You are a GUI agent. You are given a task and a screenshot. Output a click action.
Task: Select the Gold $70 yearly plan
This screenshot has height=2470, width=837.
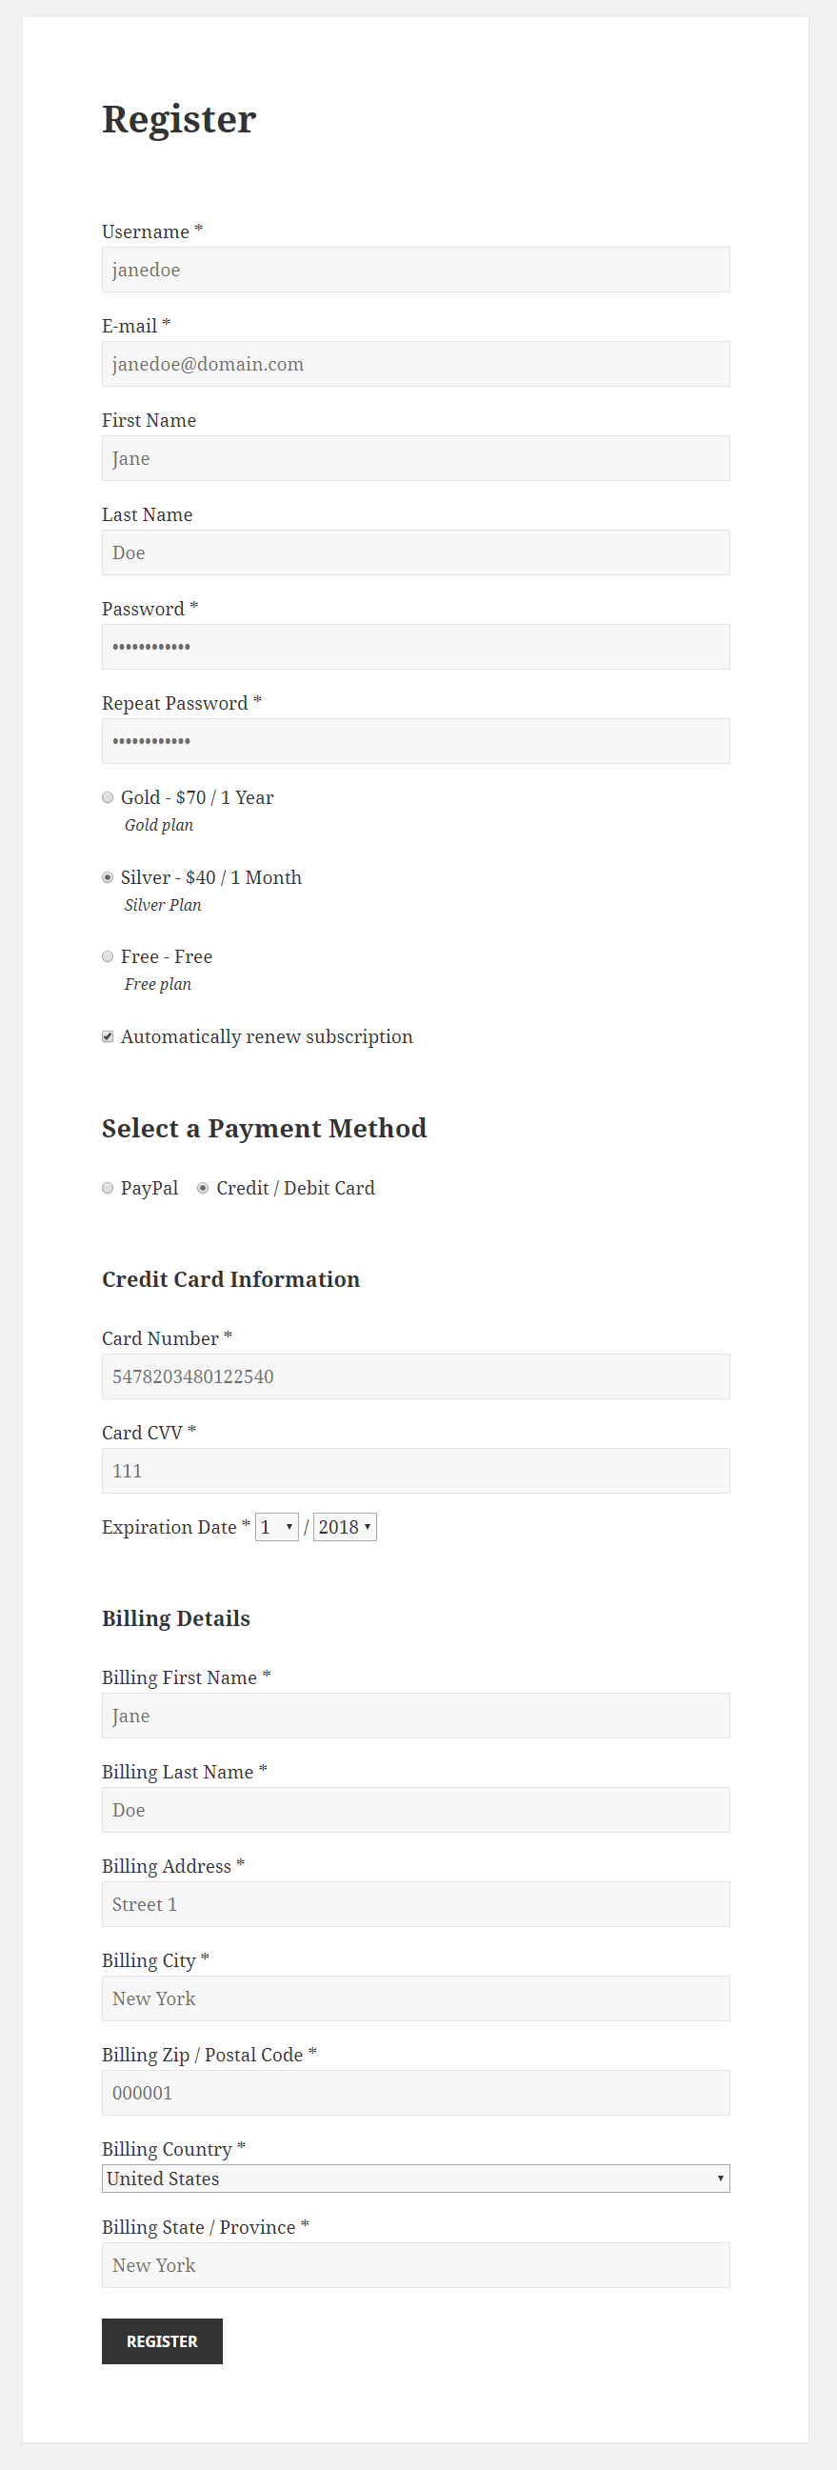(x=108, y=796)
